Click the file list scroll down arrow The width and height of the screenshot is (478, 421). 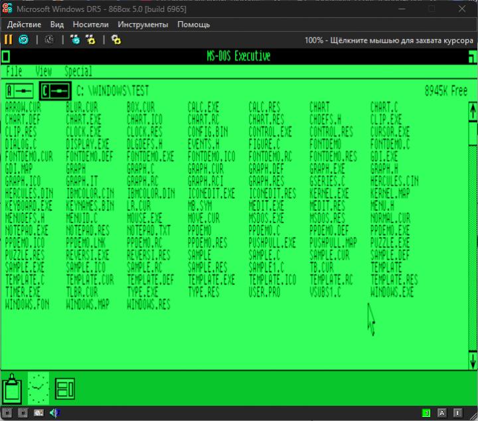473,361
